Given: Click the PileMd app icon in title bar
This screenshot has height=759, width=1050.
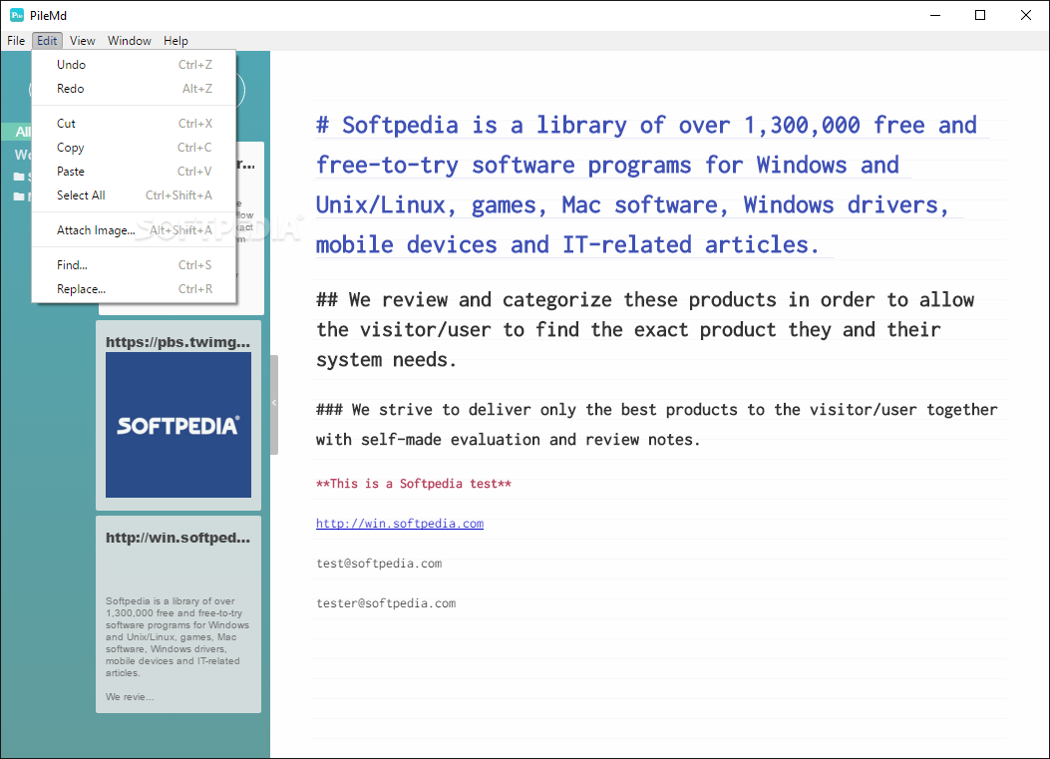Looking at the screenshot, I should [17, 15].
